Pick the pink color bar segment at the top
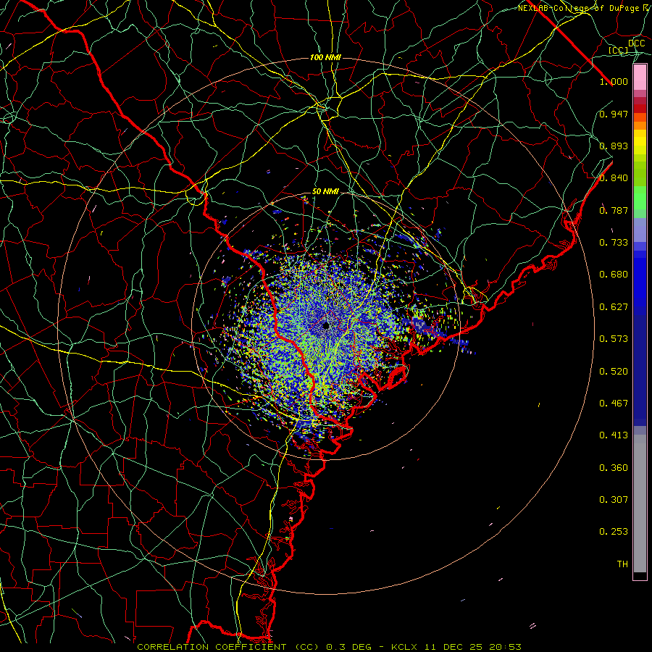Image resolution: width=652 pixels, height=652 pixels. click(640, 78)
